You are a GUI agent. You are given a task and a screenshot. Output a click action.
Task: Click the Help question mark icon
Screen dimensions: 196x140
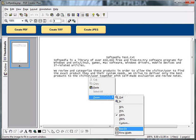104,15
